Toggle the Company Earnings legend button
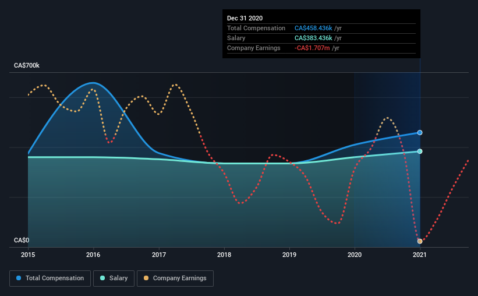Viewport: 478px width, 296px height. click(175, 279)
